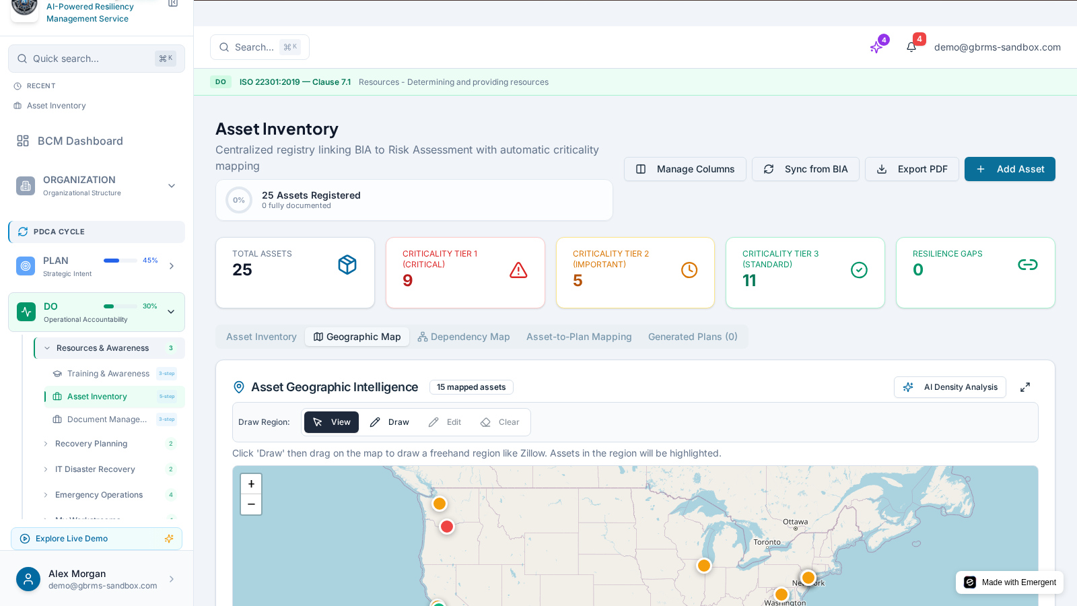Expand the PLAN Strategic Intent chevron

click(172, 266)
